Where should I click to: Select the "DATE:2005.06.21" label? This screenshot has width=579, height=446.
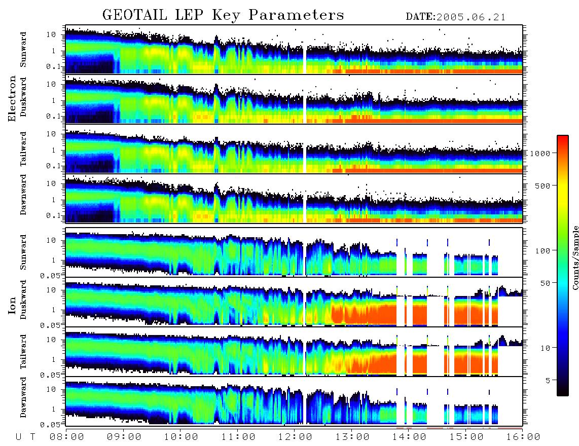coord(456,17)
